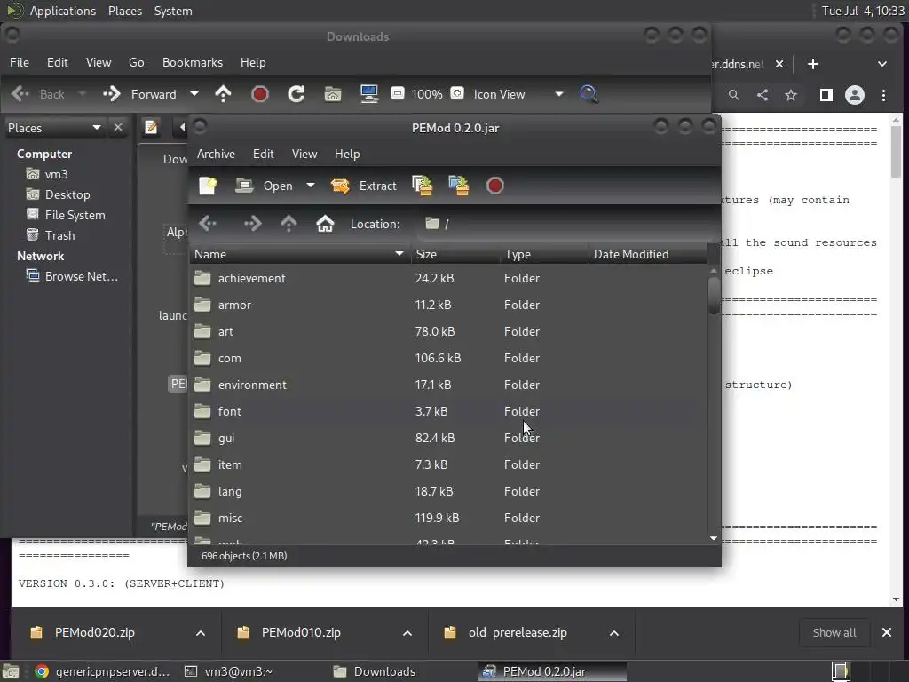Open the Archive menu
909x682 pixels.
216,154
